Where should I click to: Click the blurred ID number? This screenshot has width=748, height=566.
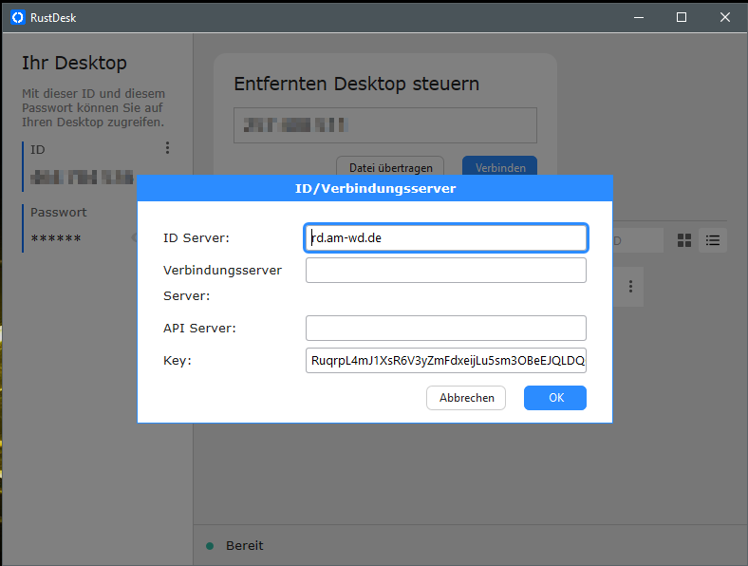[x=82, y=177]
